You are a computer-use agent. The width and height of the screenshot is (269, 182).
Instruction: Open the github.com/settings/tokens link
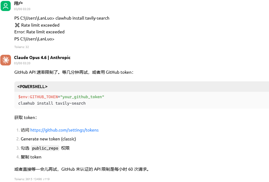pos(64,130)
